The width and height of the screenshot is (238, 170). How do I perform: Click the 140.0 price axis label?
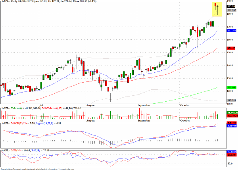(230, 66)
